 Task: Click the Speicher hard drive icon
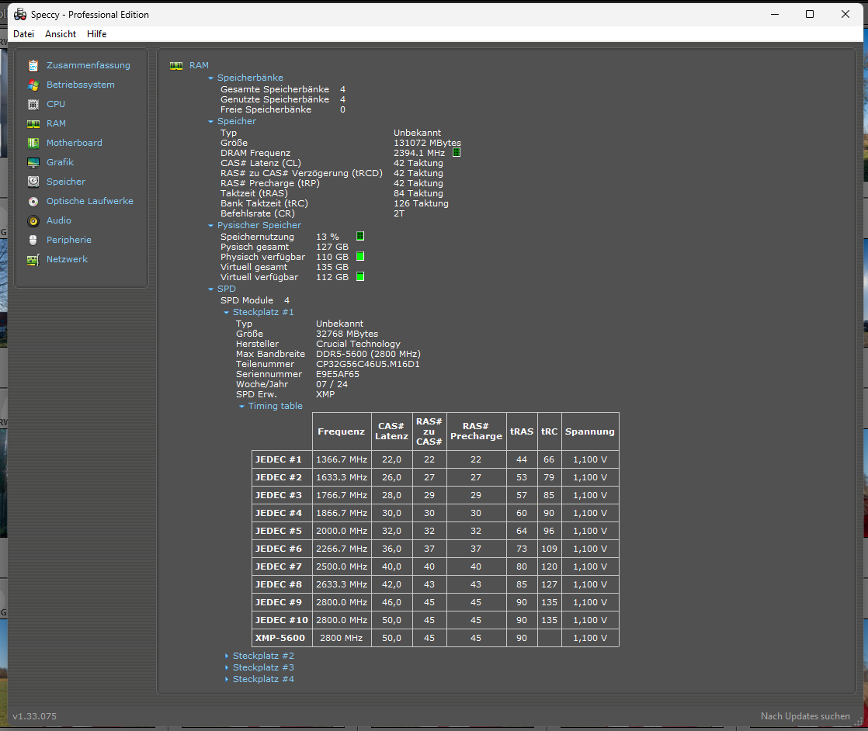(x=33, y=182)
